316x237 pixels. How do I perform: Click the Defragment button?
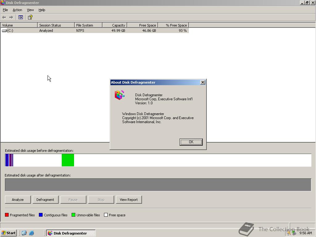click(45, 200)
